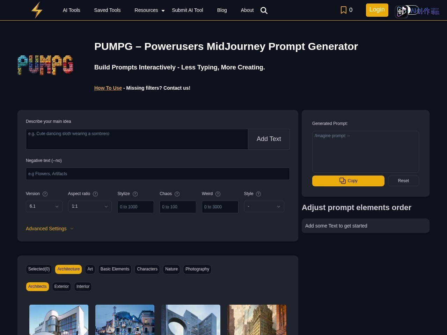This screenshot has width=447, height=335.
Task: Expand Advanced Settings
Action: pos(50,229)
